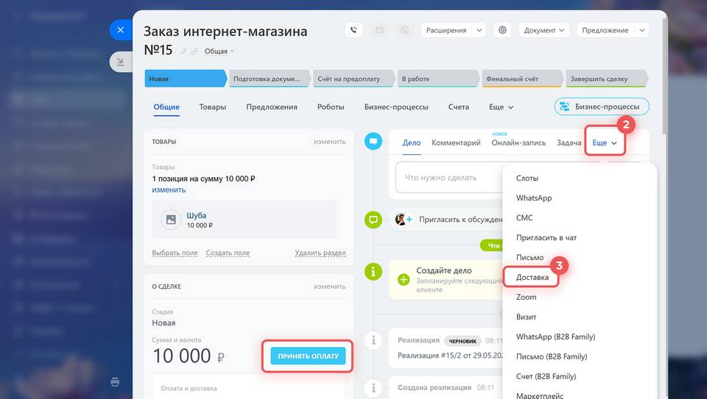Switch to the Товары tab
707x399 pixels.
tap(212, 107)
